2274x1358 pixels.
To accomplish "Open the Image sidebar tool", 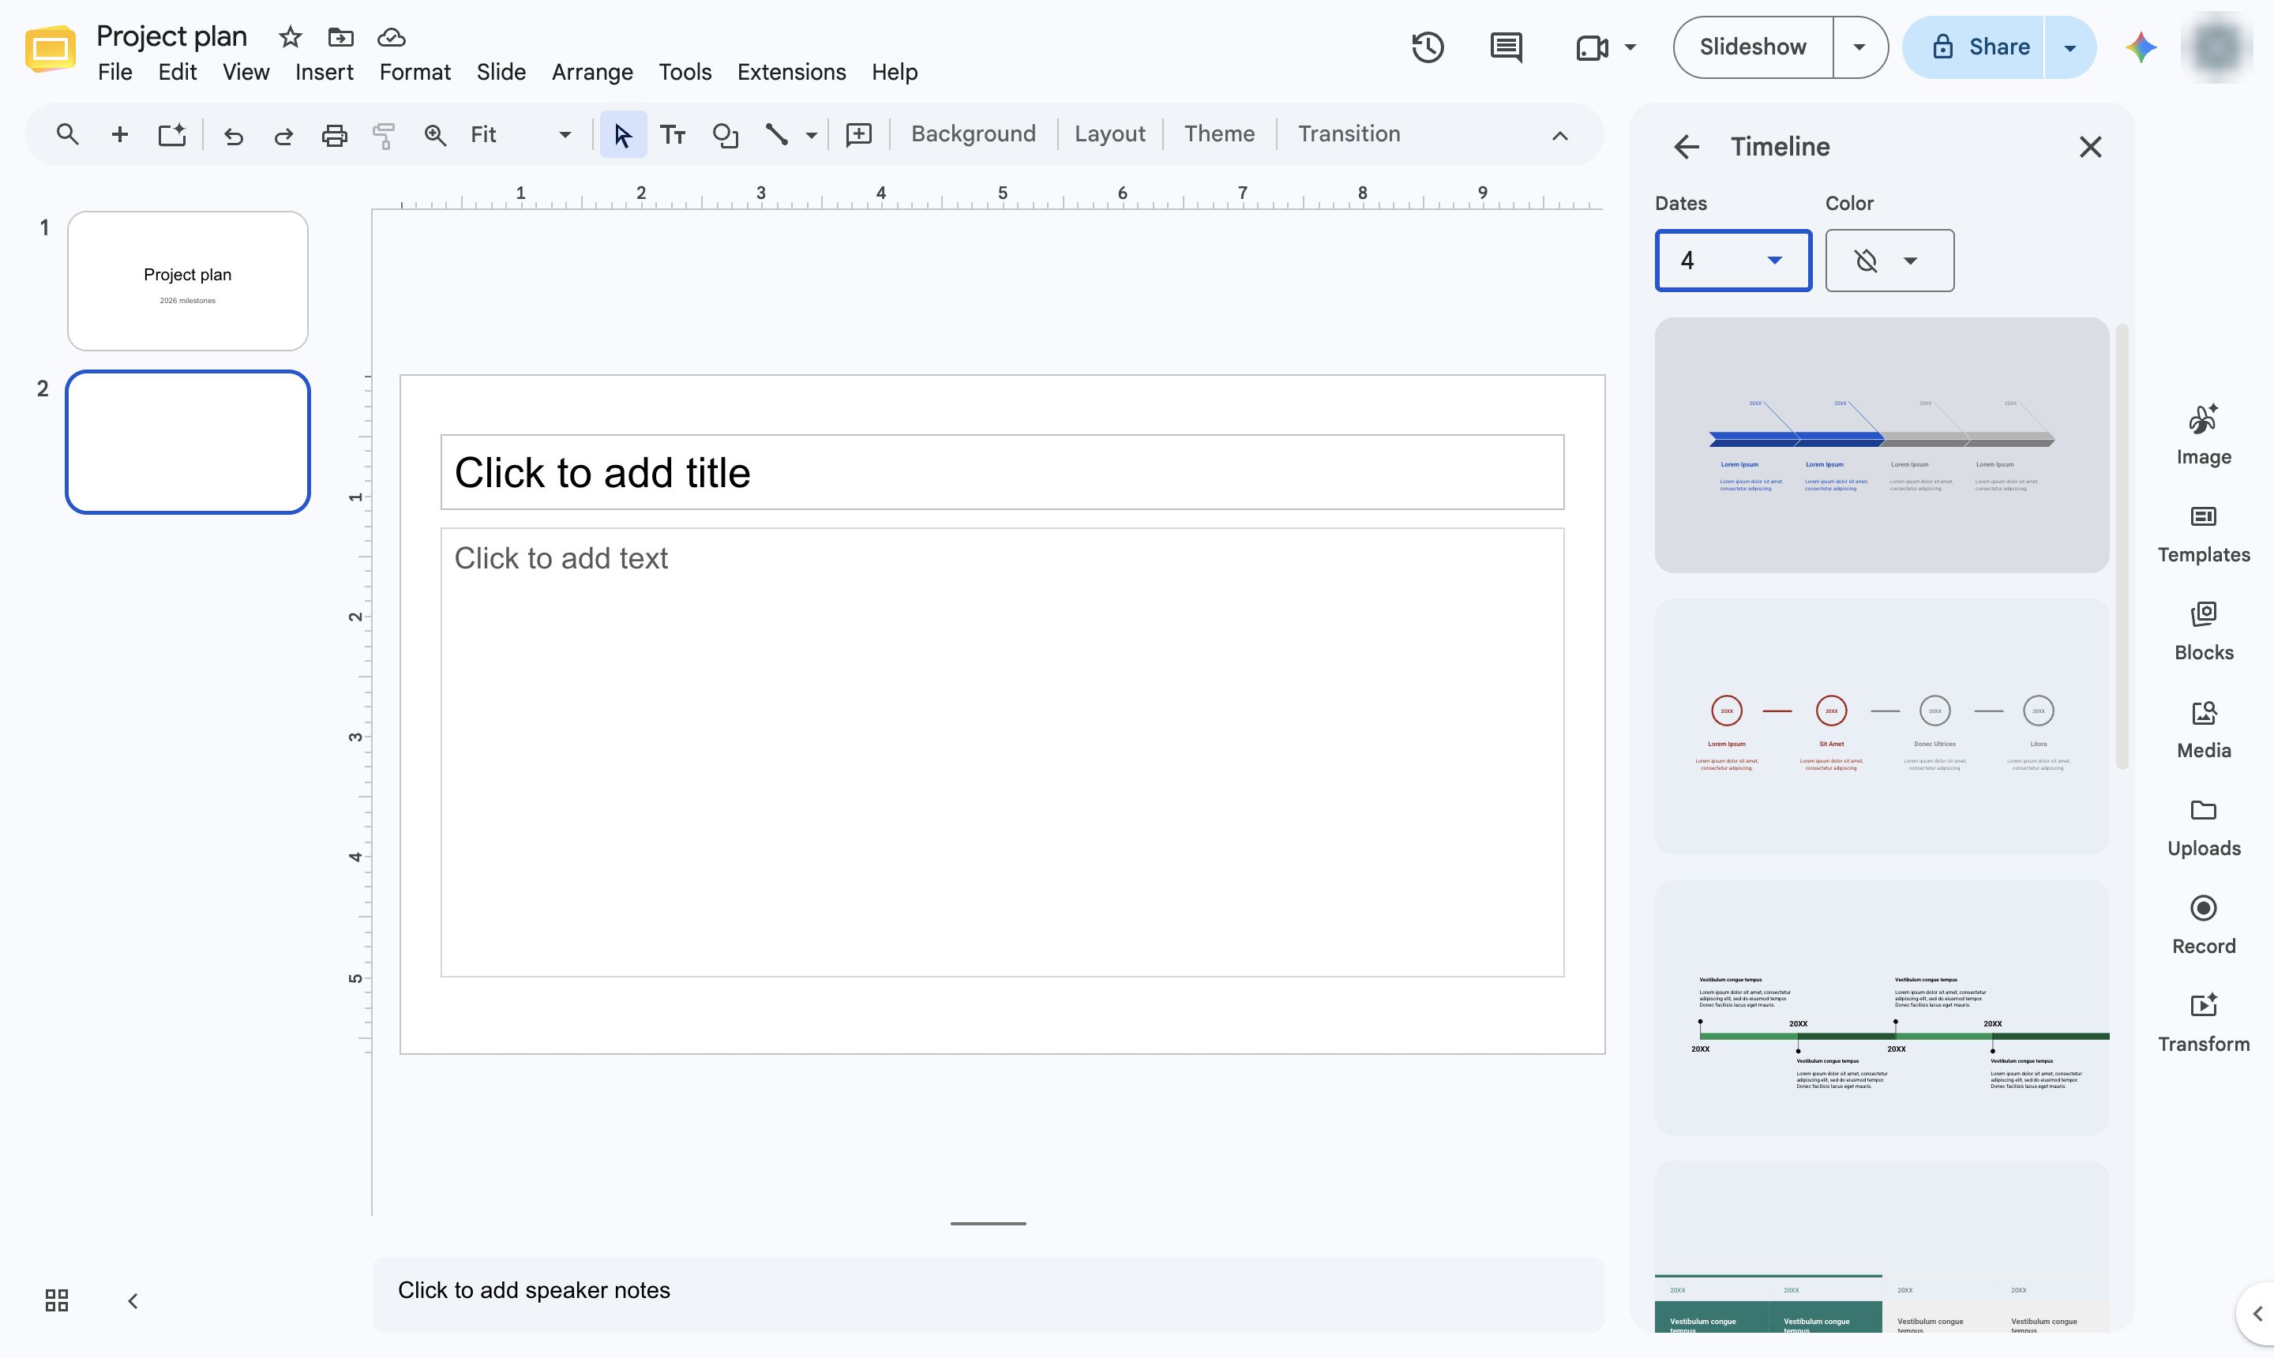I will pos(2203,435).
